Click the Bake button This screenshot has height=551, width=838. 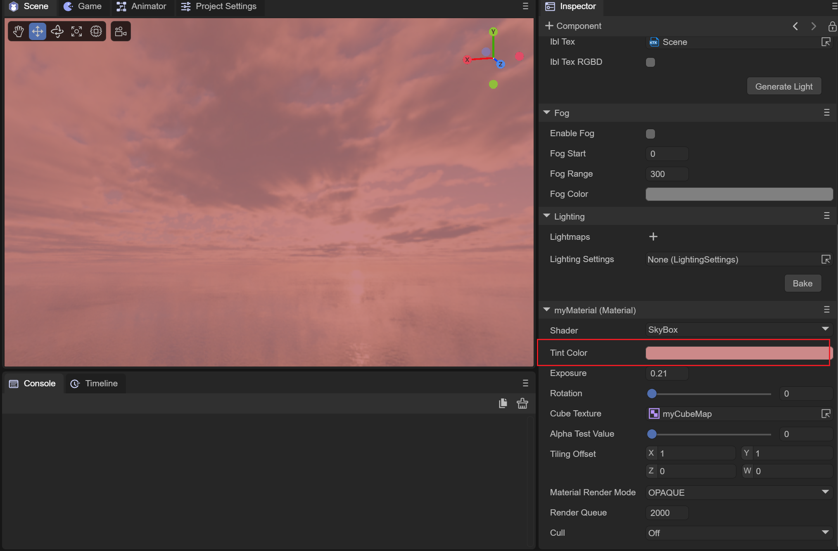tap(802, 284)
